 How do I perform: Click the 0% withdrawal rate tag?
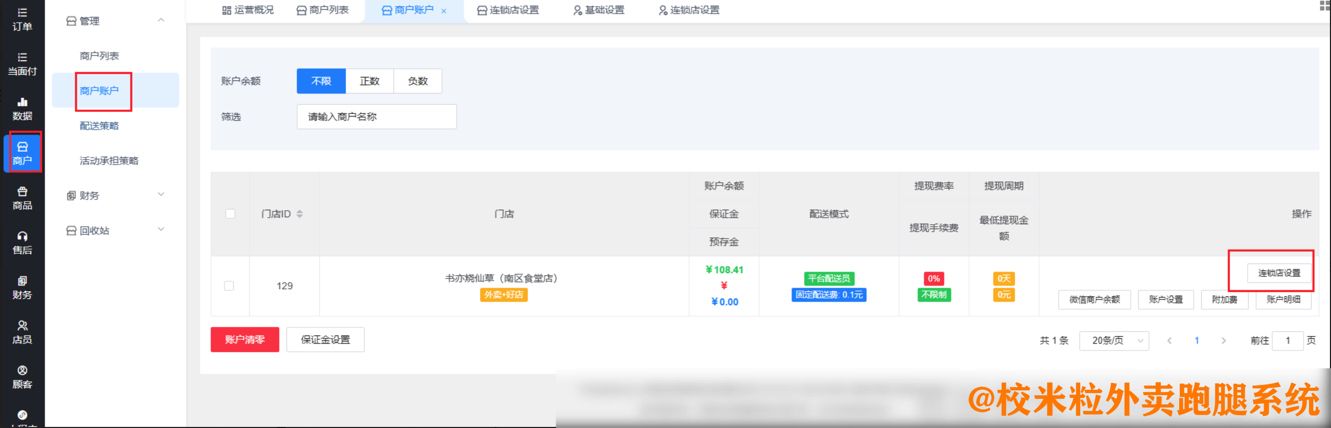click(x=934, y=279)
